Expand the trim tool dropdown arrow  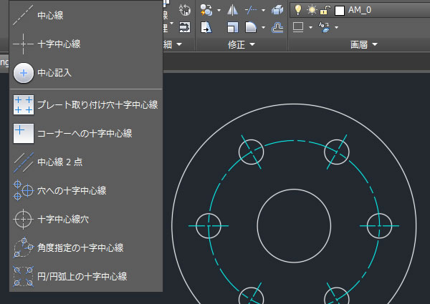click(263, 11)
